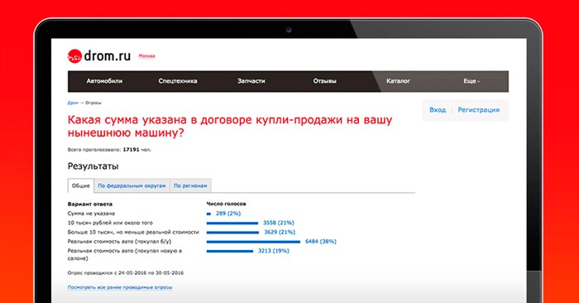This screenshot has width=579, height=303.
Task: Click the poll dates line 24-05-2016
Action: [x=126, y=272]
